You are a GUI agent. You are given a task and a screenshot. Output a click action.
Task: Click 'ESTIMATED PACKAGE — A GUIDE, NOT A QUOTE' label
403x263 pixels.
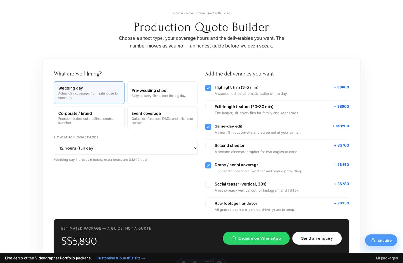tap(106, 228)
